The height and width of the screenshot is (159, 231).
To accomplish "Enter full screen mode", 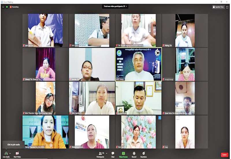I will pyautogui.click(x=228, y=7).
